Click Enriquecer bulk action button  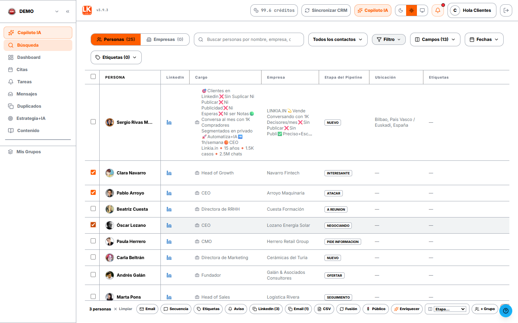pyautogui.click(x=407, y=309)
